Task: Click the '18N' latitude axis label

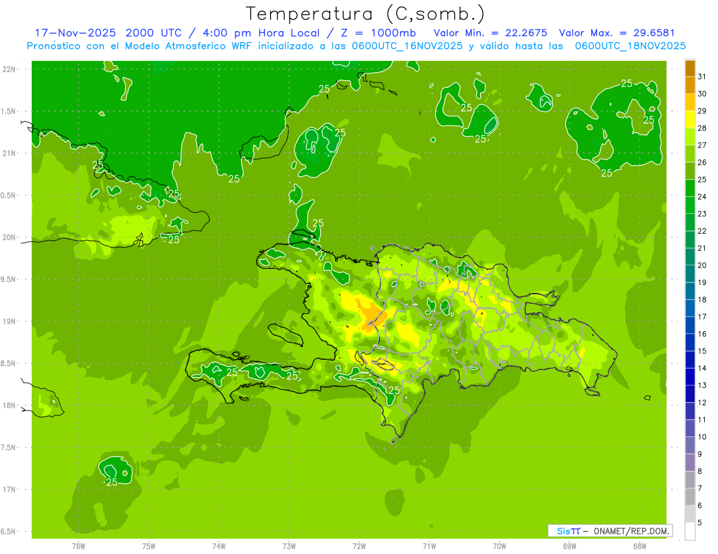Action: pyautogui.click(x=10, y=405)
